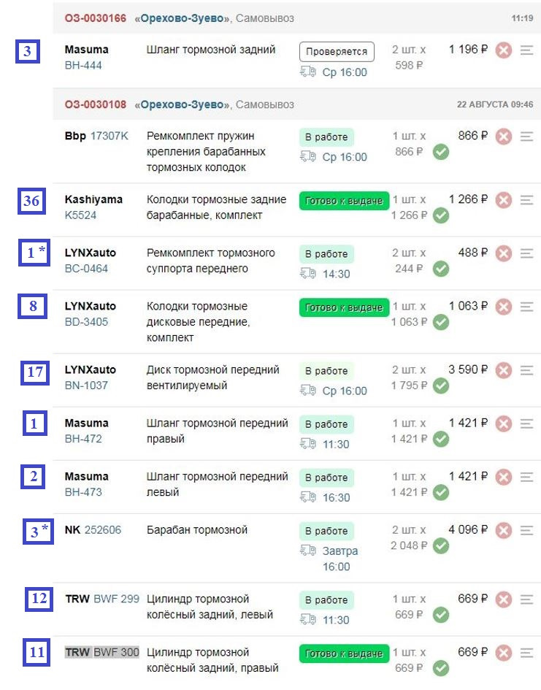
Task: Expand row menu for TRW BWF 300
Action: 527,653
